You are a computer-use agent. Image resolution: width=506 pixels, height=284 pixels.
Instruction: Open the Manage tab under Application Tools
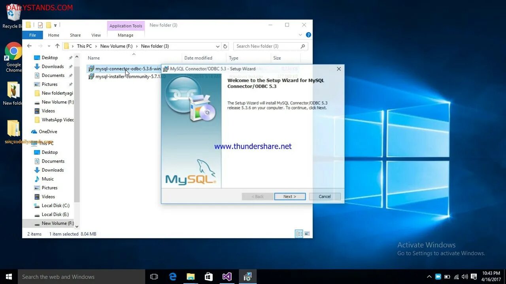click(x=126, y=35)
